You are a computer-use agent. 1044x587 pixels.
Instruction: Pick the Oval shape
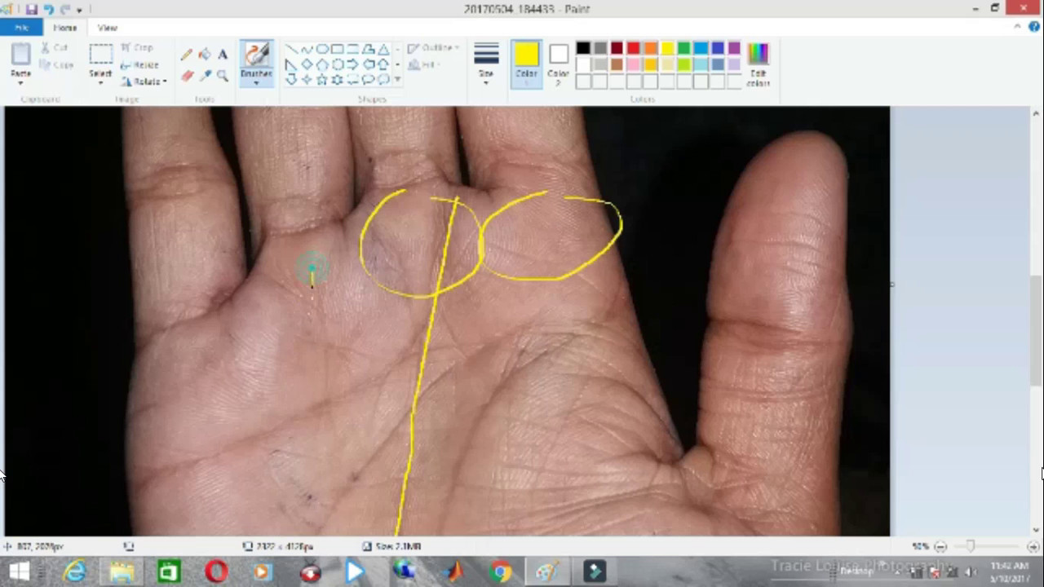pos(322,50)
